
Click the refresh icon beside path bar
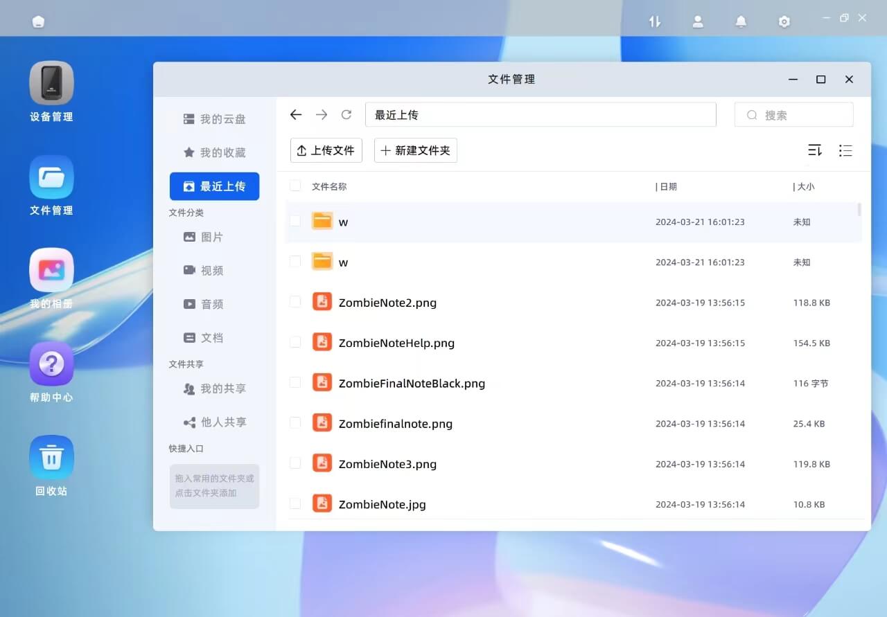(346, 115)
